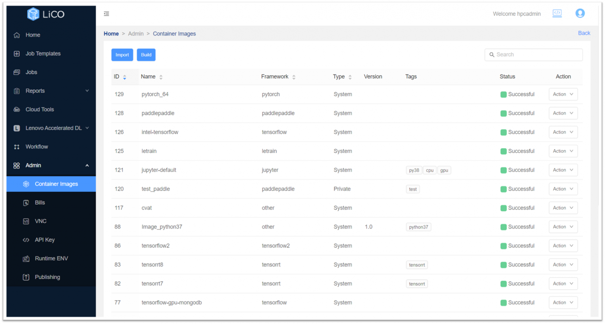
Task: Collapse sidebar using the hamburger menu icon
Action: click(x=107, y=14)
